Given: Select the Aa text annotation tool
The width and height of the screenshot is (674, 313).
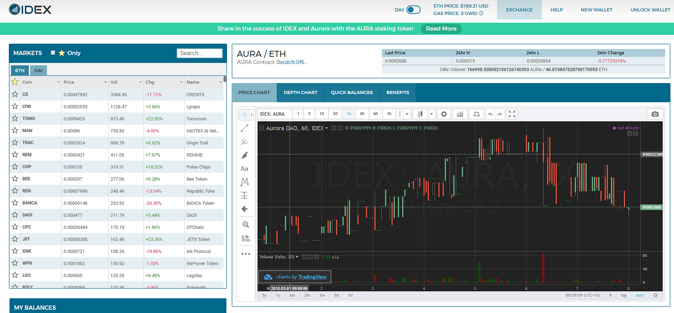Looking at the screenshot, I should click(x=244, y=169).
